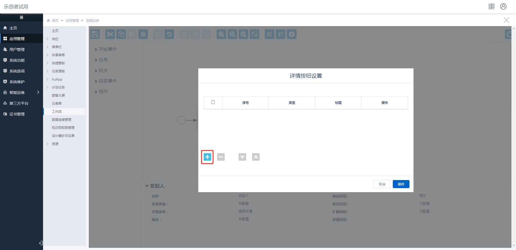Open 用户管理 in the dark sidebar
Viewport: 516px width, 250px height.
pos(22,50)
